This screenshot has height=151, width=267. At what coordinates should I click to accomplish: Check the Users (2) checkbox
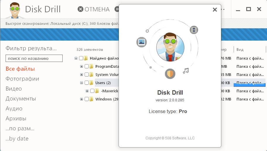86,83
